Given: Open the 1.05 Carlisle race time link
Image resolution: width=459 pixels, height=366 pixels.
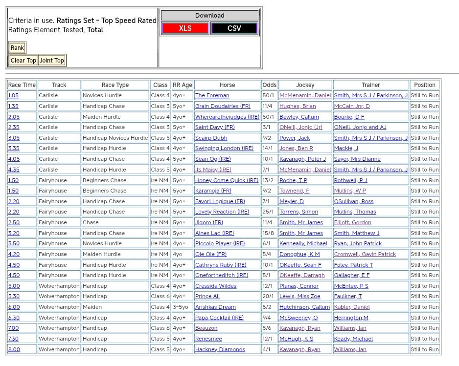Looking at the screenshot, I should (x=13, y=96).
